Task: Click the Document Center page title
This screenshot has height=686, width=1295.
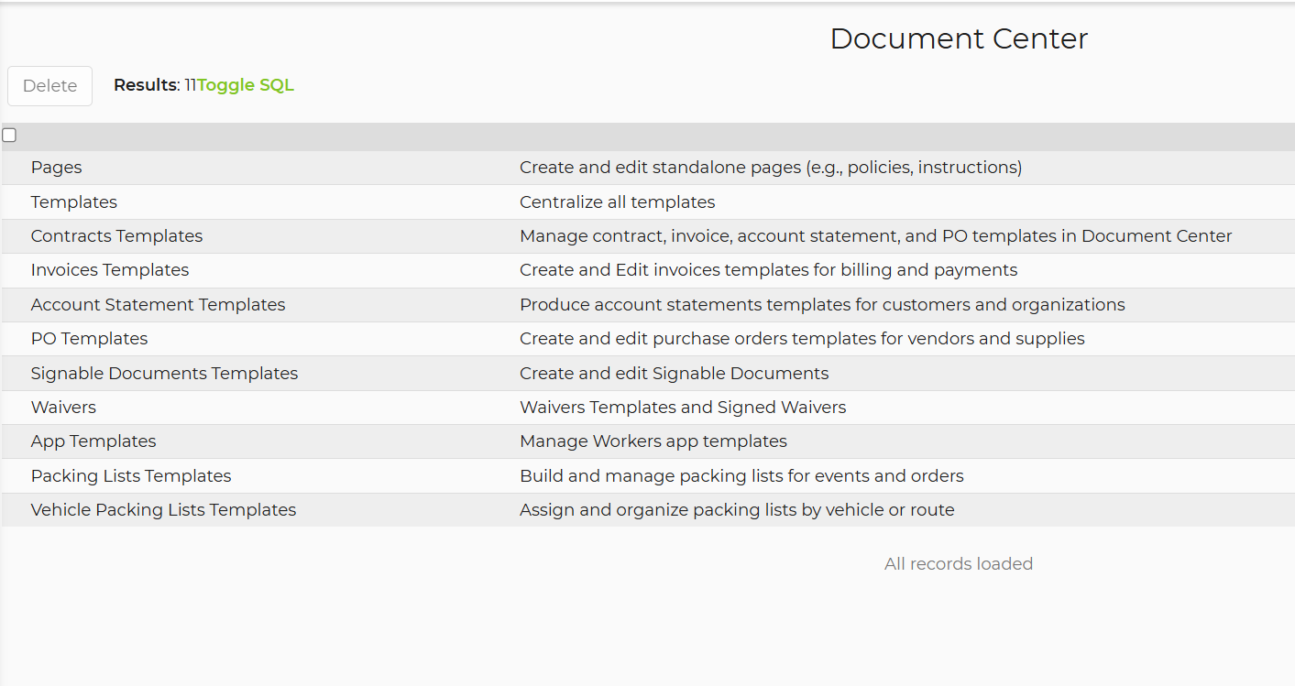Action: click(x=959, y=39)
